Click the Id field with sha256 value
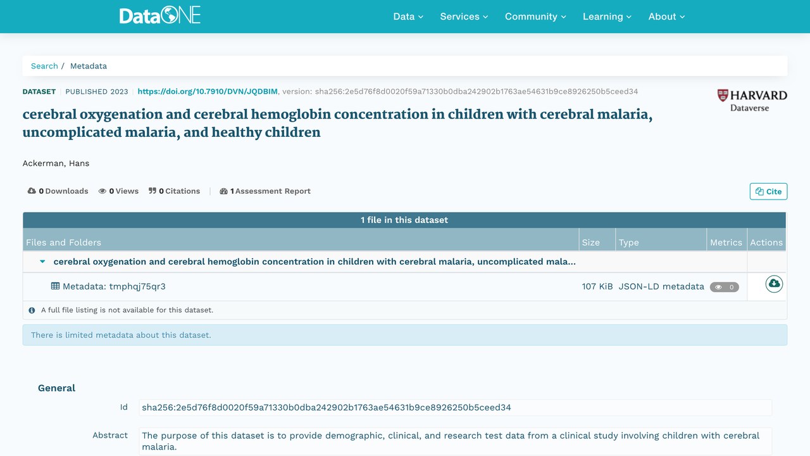Screen dimensions: 810x456 click(455, 407)
